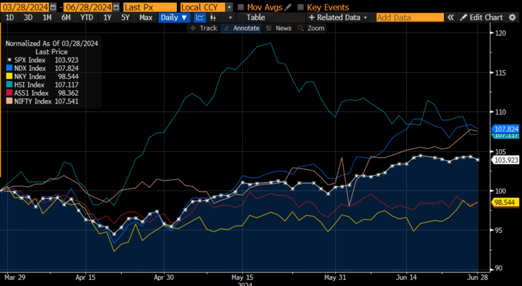Switch to the candlestick chart icon
Screen dimensions: 522x286
213,17
